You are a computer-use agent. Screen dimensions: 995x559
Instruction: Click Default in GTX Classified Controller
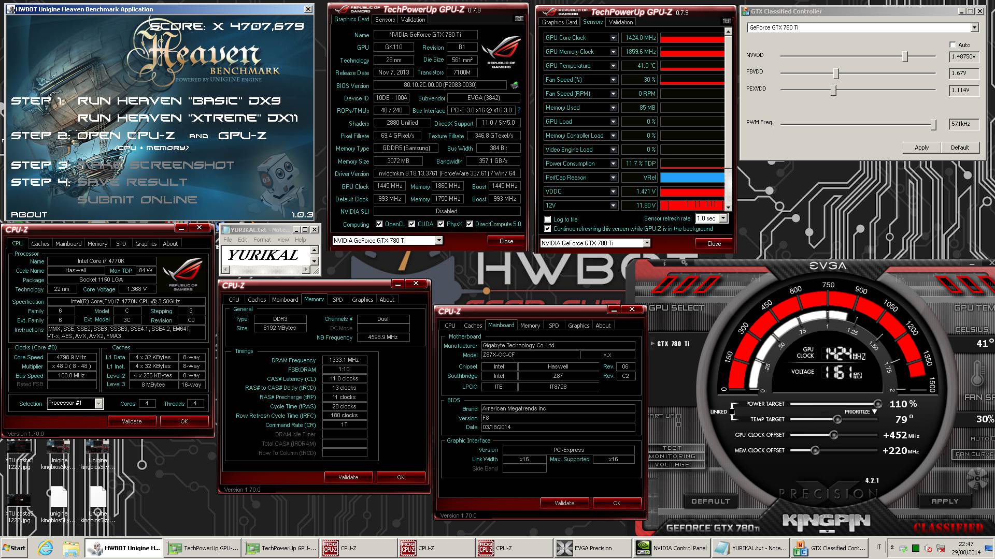(x=960, y=148)
